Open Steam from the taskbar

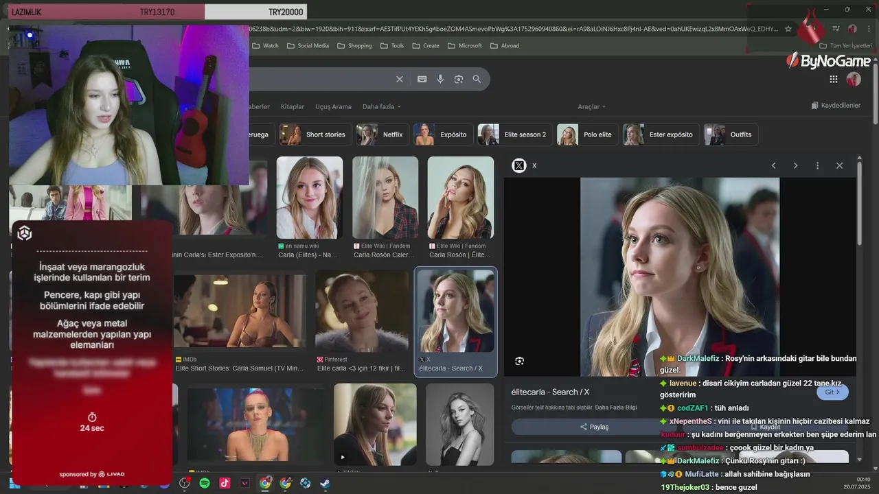click(326, 483)
